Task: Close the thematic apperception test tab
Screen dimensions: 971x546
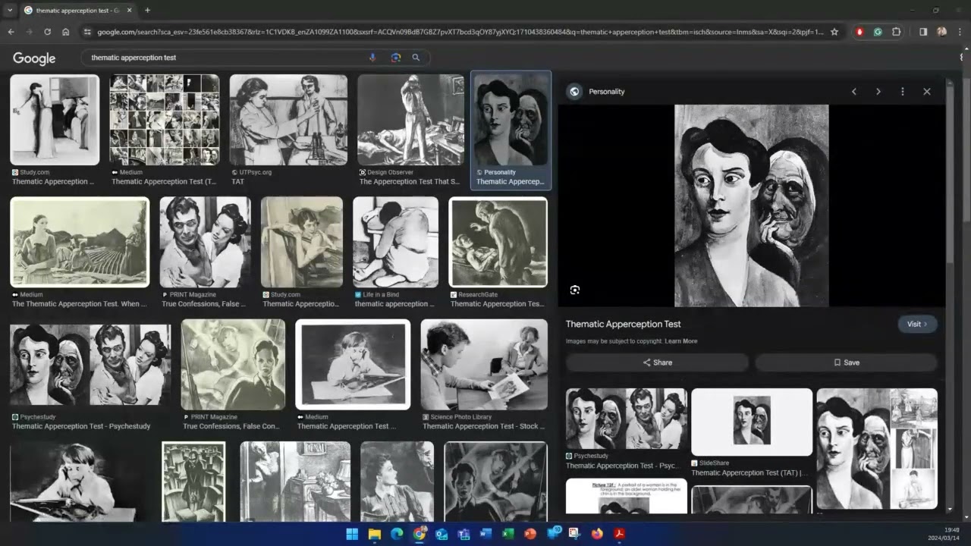Action: (130, 11)
